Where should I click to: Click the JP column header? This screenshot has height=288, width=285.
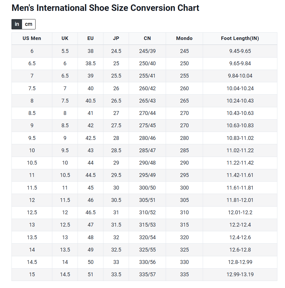pyautogui.click(x=116, y=38)
